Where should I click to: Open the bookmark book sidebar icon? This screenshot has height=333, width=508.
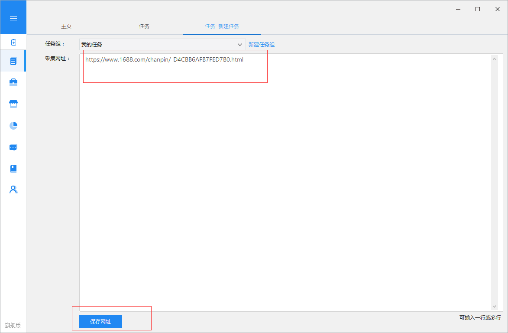click(x=13, y=169)
